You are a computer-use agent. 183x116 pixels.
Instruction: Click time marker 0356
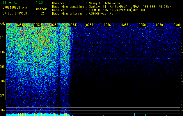coord(107,25)
